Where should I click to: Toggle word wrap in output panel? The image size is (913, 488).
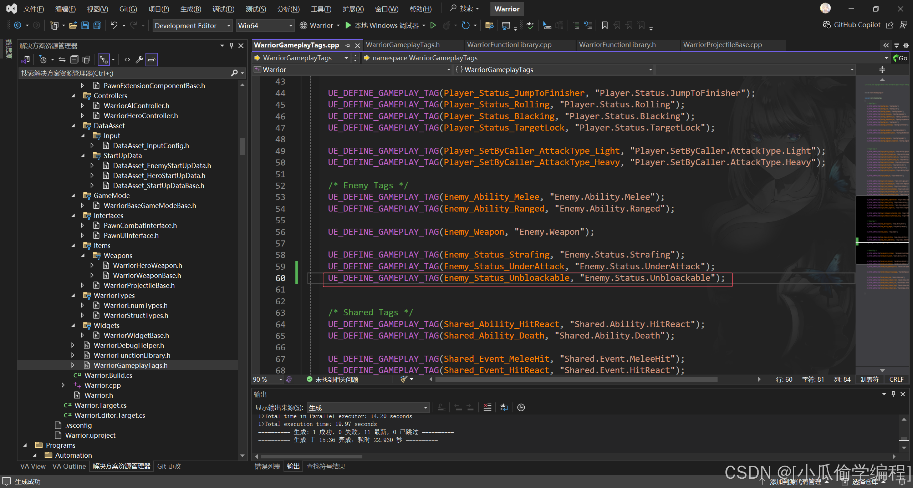pyautogui.click(x=504, y=407)
